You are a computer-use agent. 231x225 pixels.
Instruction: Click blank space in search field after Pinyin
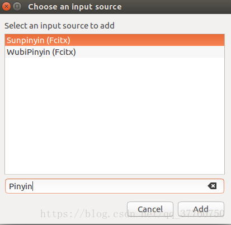pyautogui.click(x=119, y=186)
